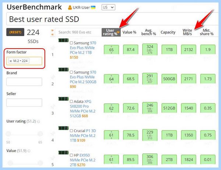This screenshot has width=221, height=170.
Task: Click the market share cell showing 0.75
Action: [x=208, y=135]
